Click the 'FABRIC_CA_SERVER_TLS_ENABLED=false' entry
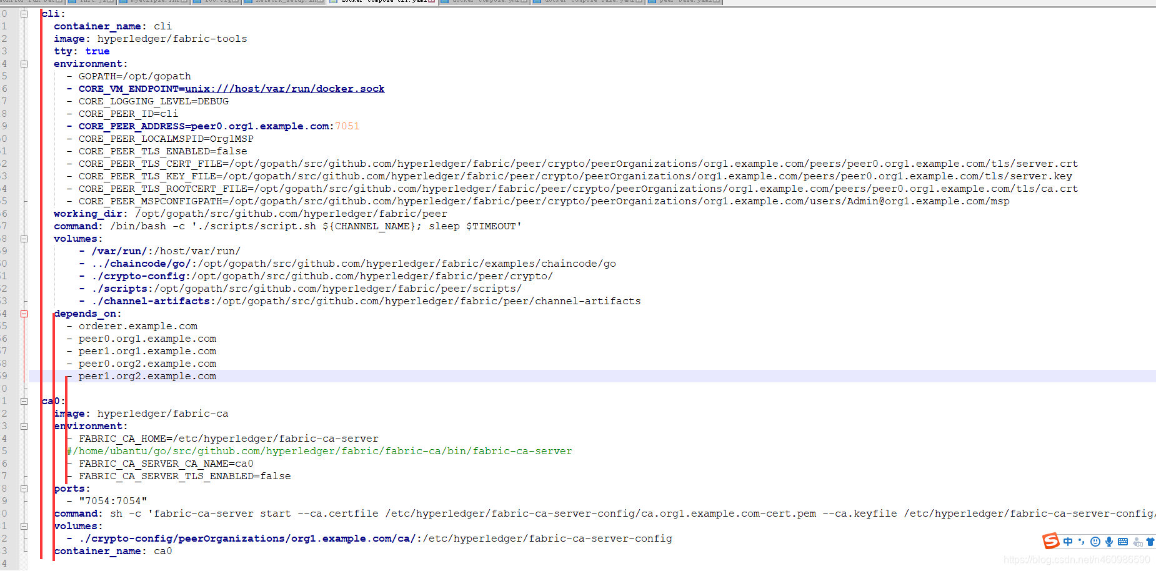Screen dimensions: 1156x571 click(185, 476)
